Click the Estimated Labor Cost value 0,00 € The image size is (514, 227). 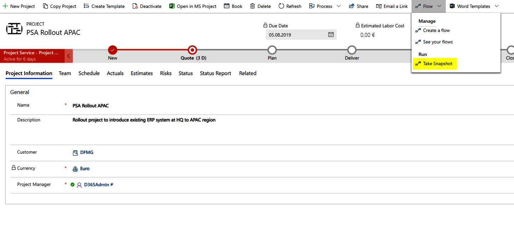coord(368,35)
